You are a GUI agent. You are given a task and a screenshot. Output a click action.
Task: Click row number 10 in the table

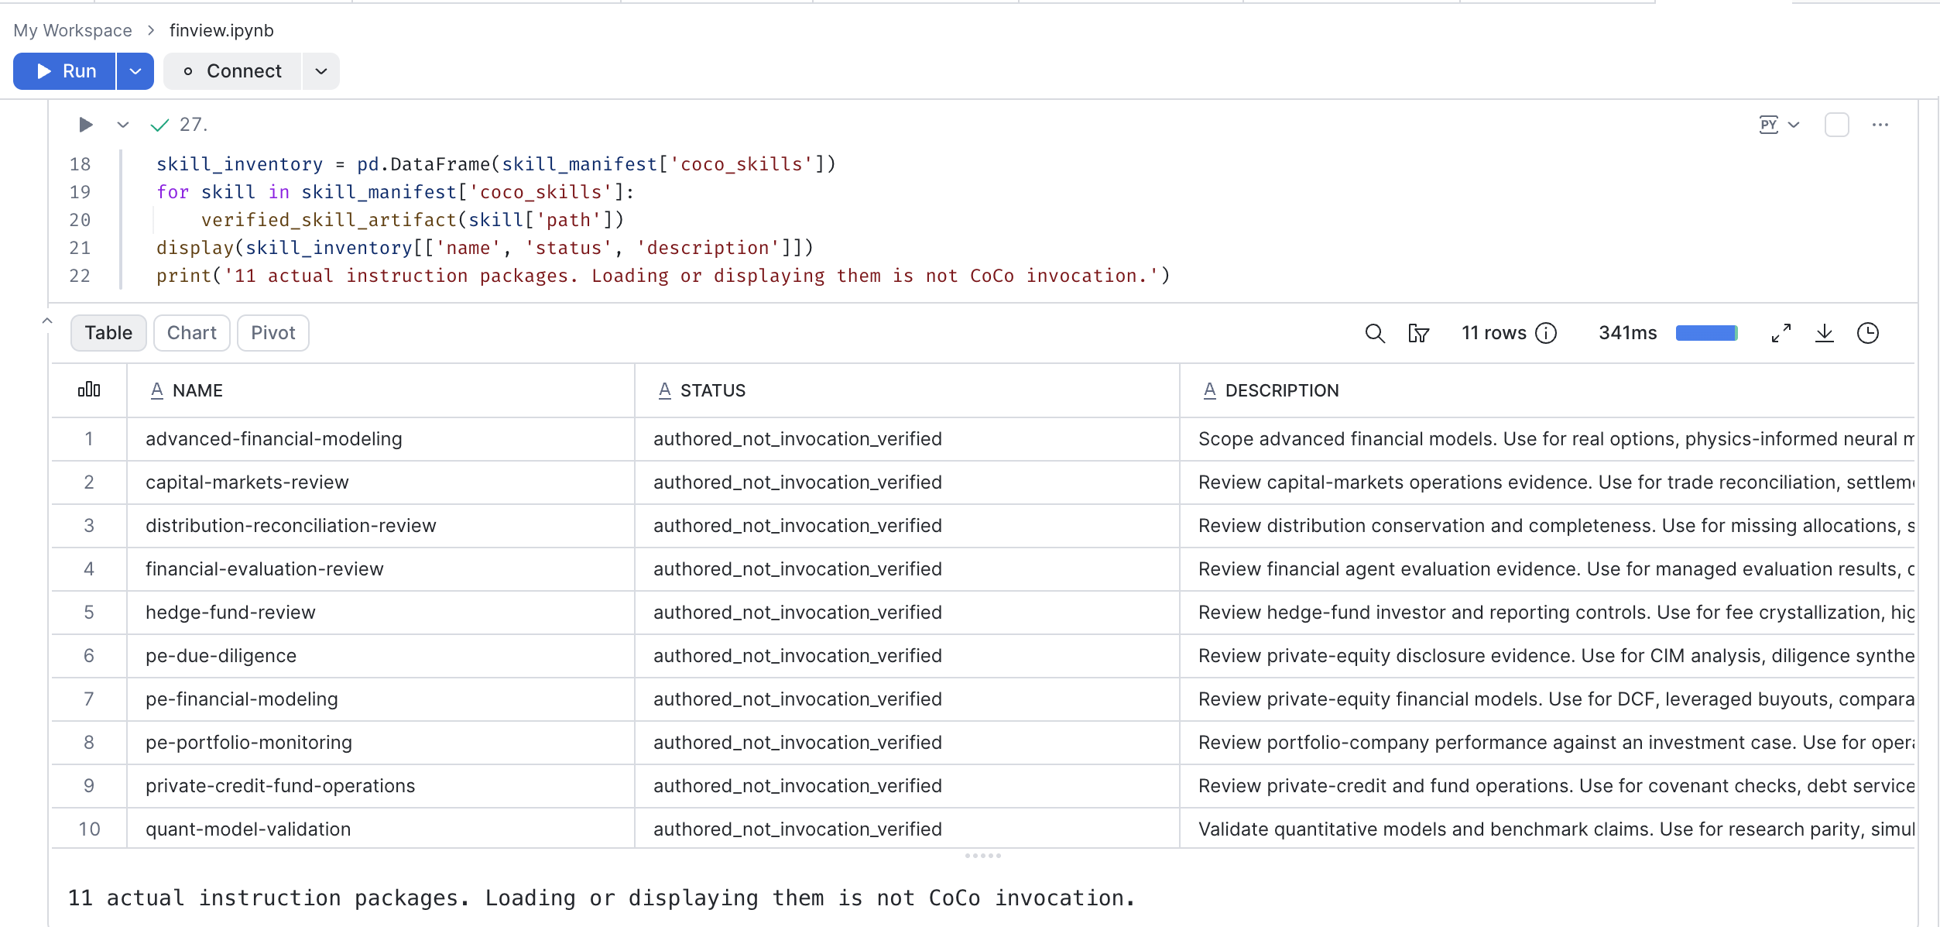89,829
